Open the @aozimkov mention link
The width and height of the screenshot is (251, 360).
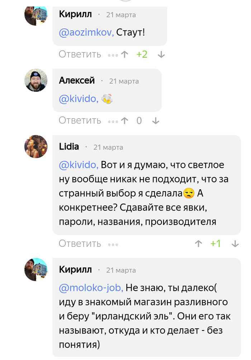(86, 33)
